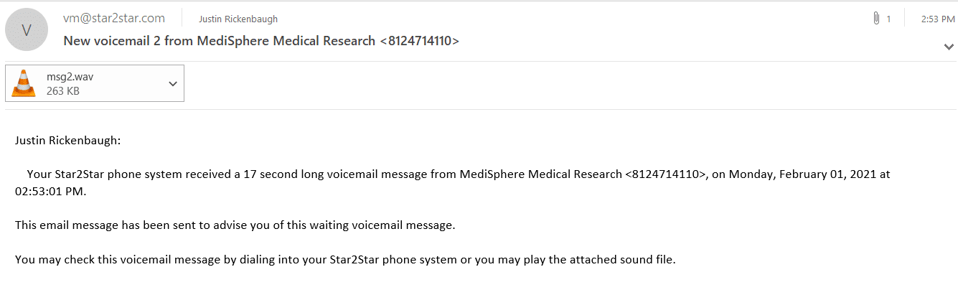The height and width of the screenshot is (295, 958).
Task: Click sender address vm@star2star.com
Action: click(x=114, y=18)
